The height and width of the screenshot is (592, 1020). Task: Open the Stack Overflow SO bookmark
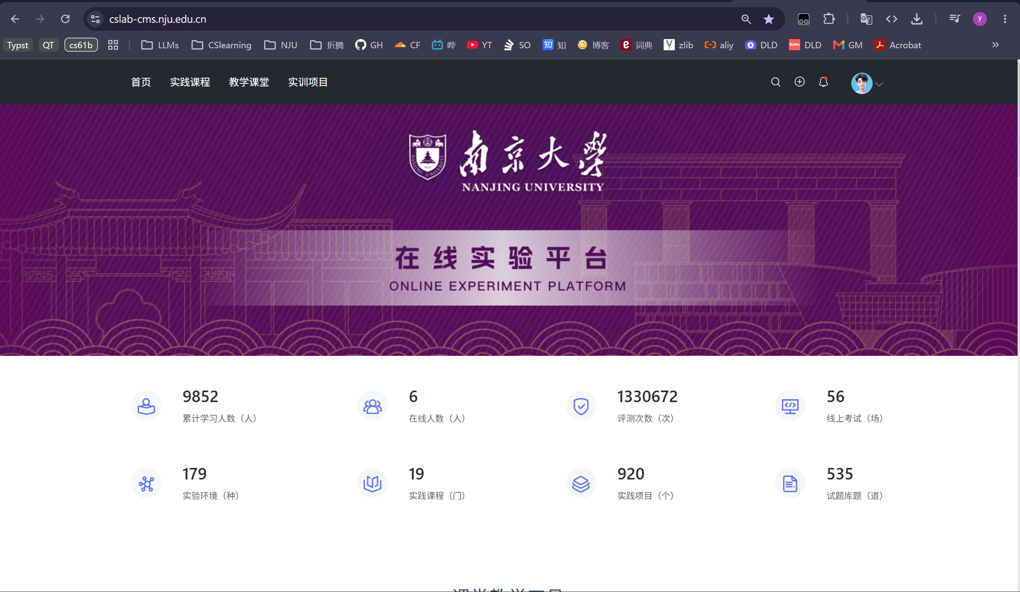point(517,45)
